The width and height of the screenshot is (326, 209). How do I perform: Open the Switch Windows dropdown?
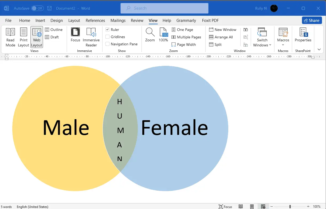tap(262, 37)
